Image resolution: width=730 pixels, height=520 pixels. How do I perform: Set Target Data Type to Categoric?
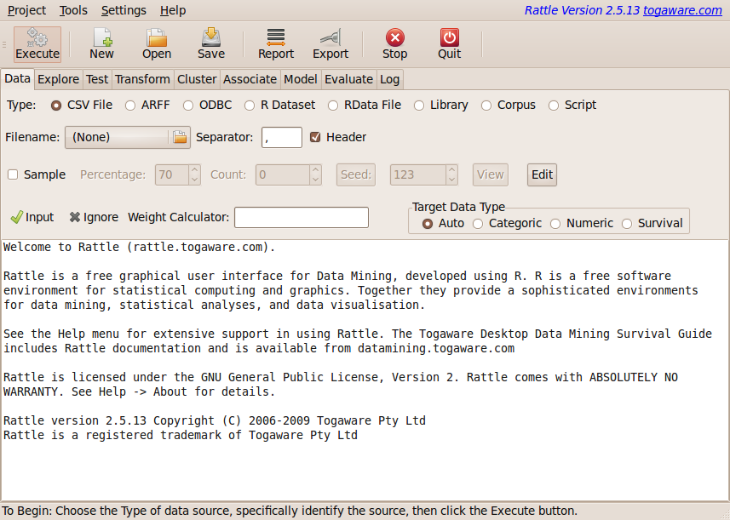click(x=478, y=224)
